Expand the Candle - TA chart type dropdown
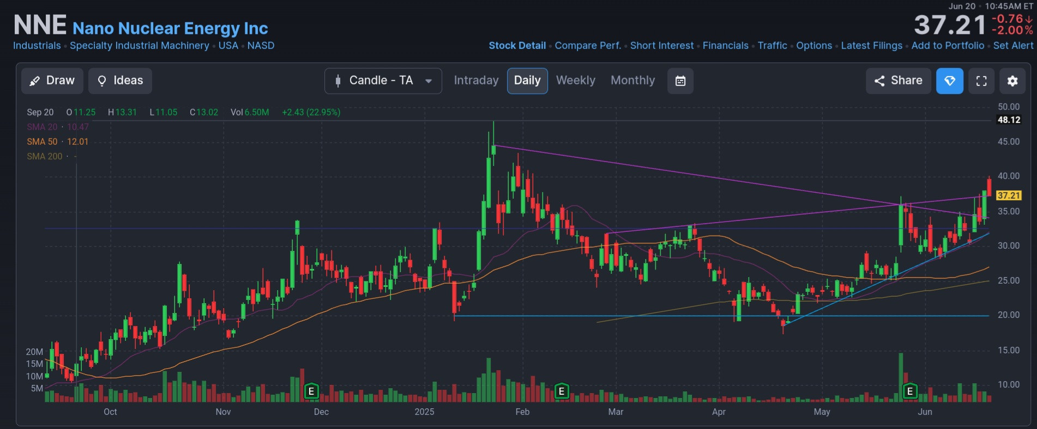Image resolution: width=1037 pixels, height=429 pixels. pos(383,81)
